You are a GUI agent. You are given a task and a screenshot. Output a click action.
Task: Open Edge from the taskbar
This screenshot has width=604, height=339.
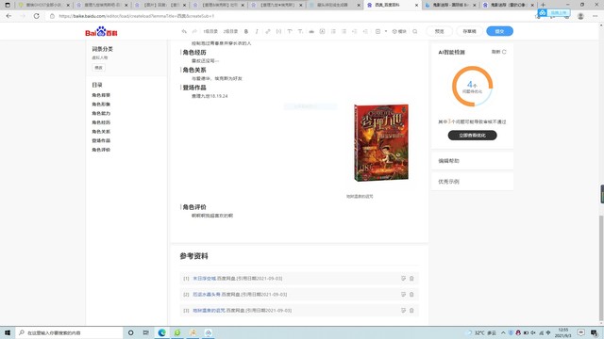coord(161,332)
